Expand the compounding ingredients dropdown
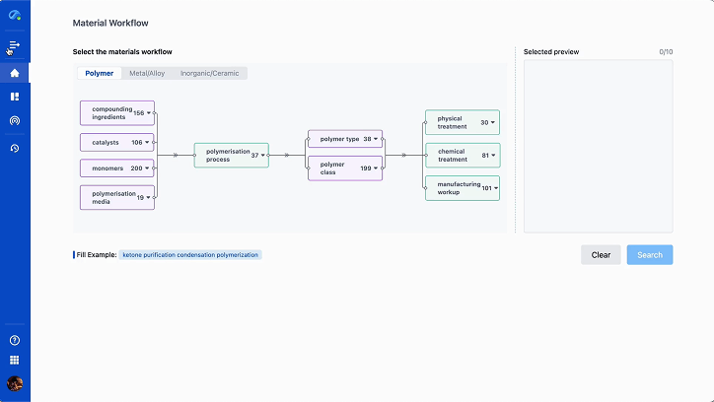 148,113
